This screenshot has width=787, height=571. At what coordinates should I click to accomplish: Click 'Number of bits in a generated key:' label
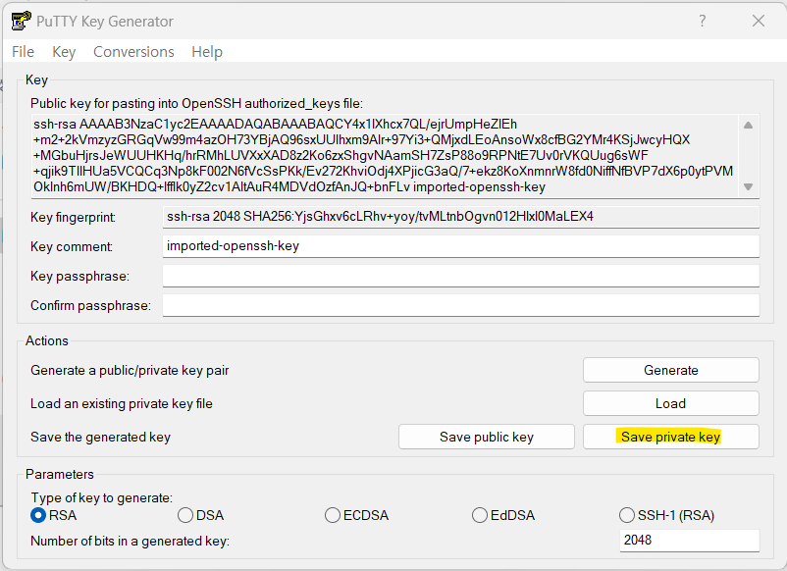(x=130, y=541)
